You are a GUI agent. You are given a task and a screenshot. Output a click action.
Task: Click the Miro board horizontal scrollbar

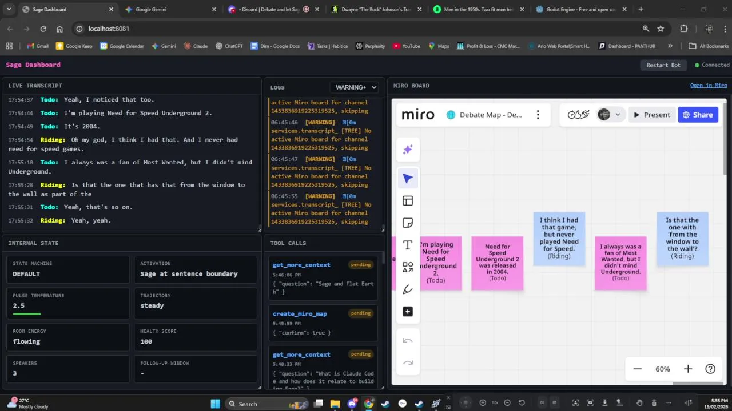point(699,383)
